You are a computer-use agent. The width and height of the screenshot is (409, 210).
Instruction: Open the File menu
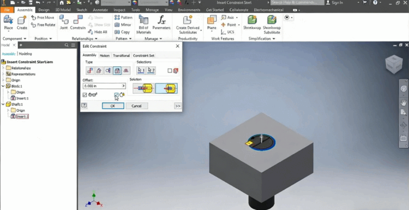7,10
